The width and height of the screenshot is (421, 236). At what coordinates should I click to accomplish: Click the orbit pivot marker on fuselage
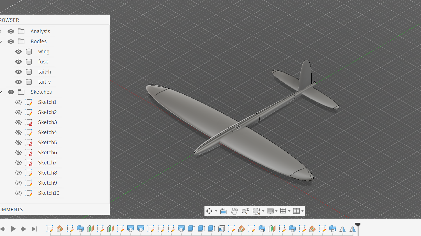pyautogui.click(x=238, y=127)
